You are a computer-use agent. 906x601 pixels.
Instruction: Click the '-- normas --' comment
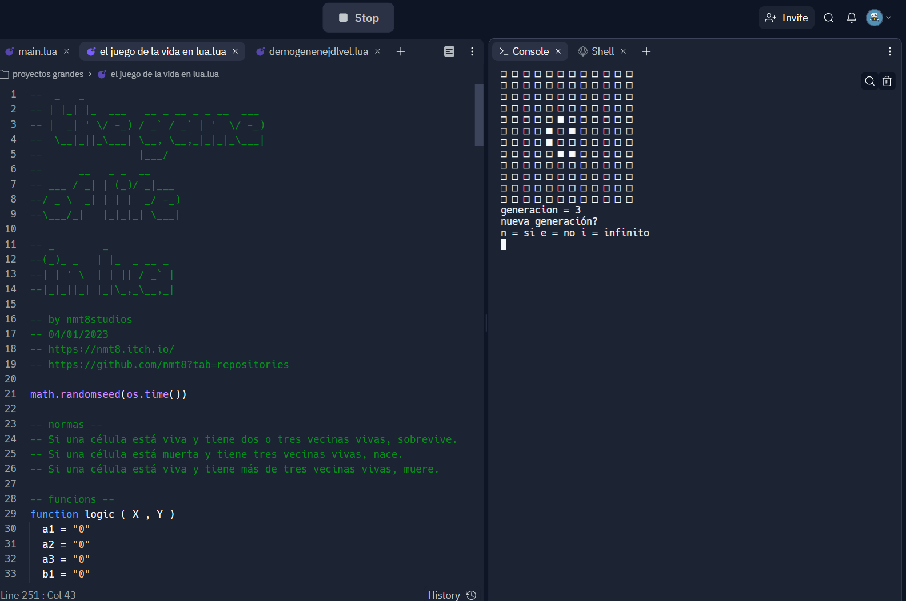(x=66, y=424)
